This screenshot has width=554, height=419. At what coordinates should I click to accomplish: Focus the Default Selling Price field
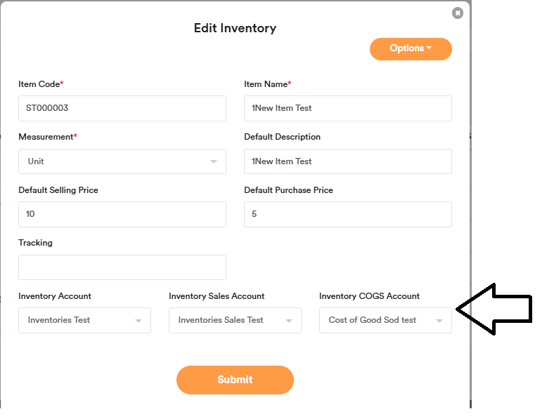point(122,214)
